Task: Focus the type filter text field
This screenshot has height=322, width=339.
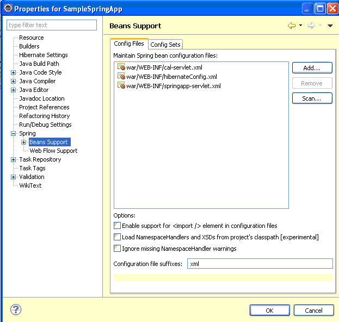Action: [x=52, y=25]
